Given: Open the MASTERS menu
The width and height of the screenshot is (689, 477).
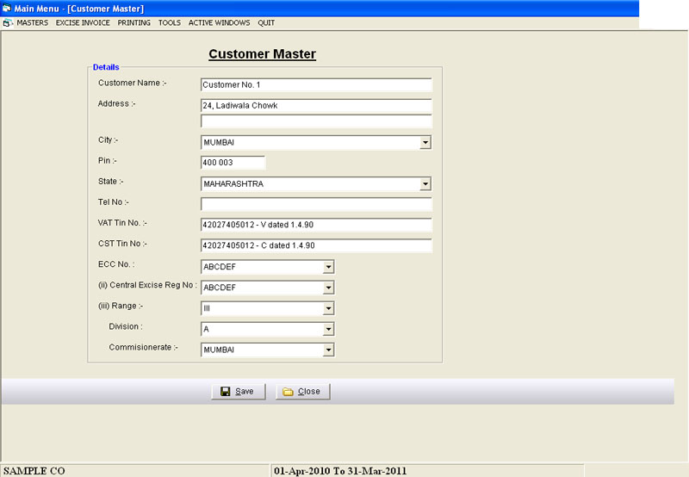Looking at the screenshot, I should click(x=33, y=23).
